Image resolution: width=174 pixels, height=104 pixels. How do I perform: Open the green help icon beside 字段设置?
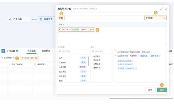(x=17, y=51)
